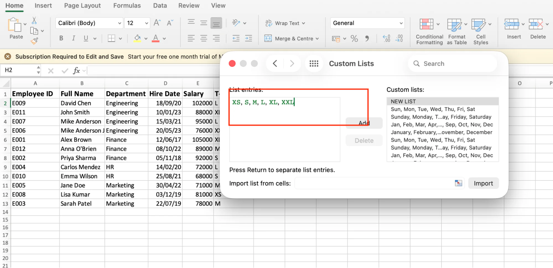Click the Delete cells icon
553x268 pixels.
click(x=536, y=24)
